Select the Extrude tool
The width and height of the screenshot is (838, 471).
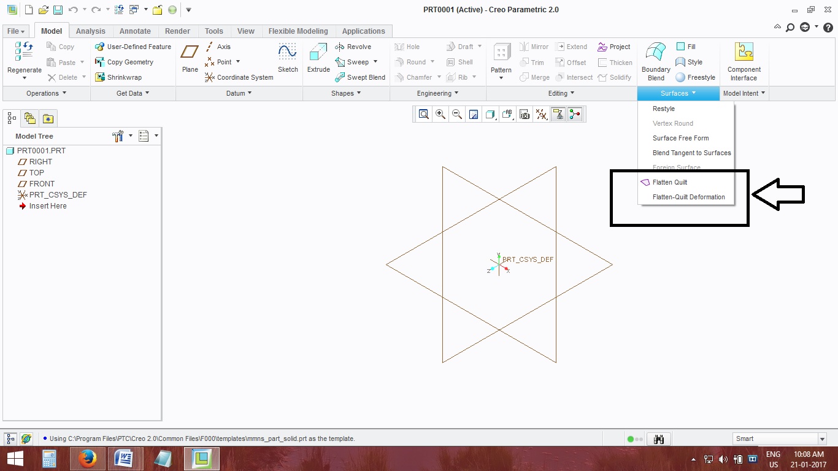(318, 57)
